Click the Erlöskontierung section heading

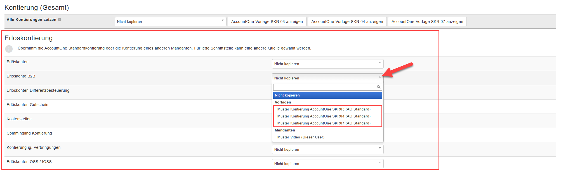(29, 38)
